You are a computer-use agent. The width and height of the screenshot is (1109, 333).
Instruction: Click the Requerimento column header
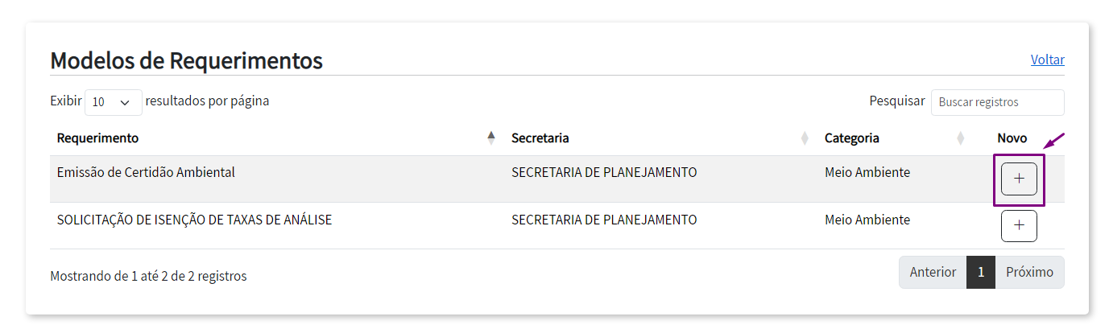click(97, 138)
